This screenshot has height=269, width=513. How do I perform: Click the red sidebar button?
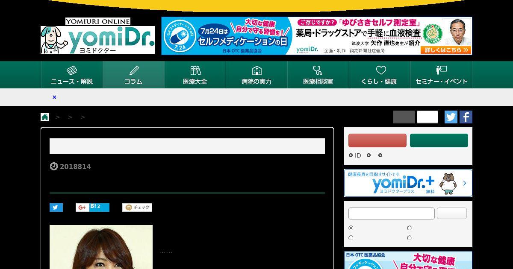tap(377, 140)
